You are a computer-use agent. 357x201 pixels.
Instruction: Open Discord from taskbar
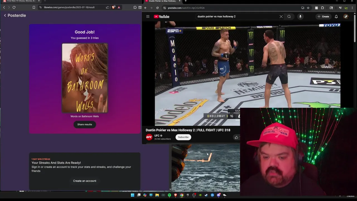pyautogui.click(x=218, y=195)
